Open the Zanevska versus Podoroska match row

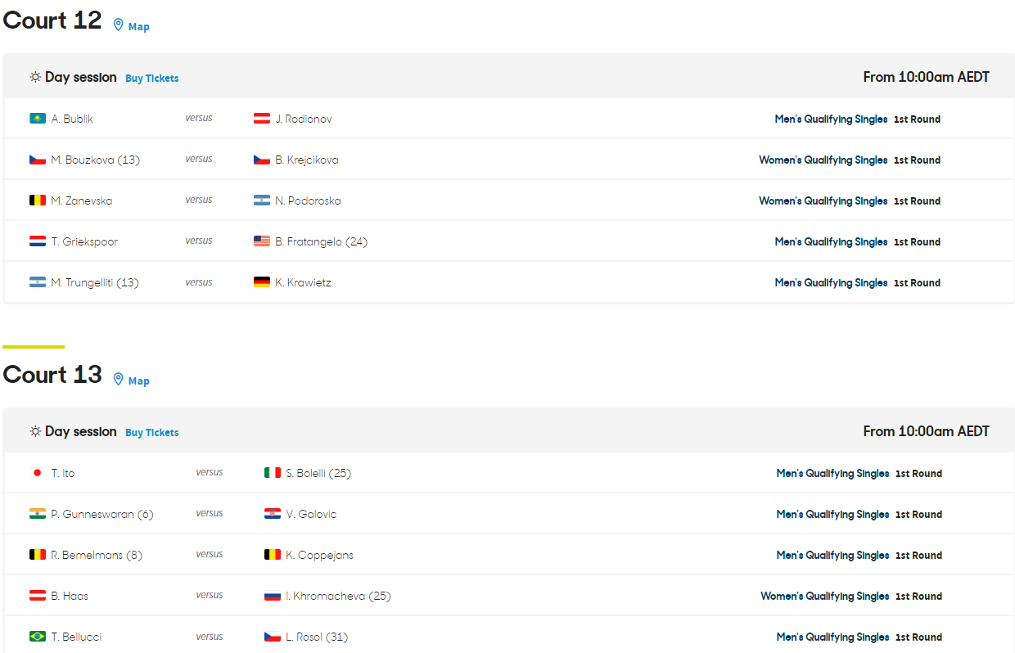(x=508, y=200)
